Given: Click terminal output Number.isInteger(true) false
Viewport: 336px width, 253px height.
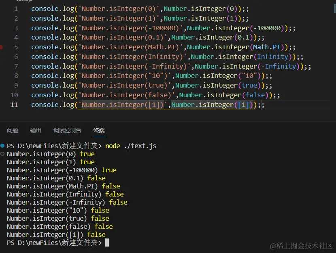Looking at the screenshot, I should tap(58, 218).
